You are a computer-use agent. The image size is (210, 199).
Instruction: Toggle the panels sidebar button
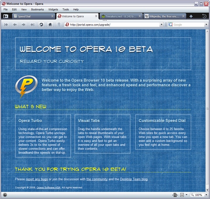pyautogui.click(x=6, y=16)
